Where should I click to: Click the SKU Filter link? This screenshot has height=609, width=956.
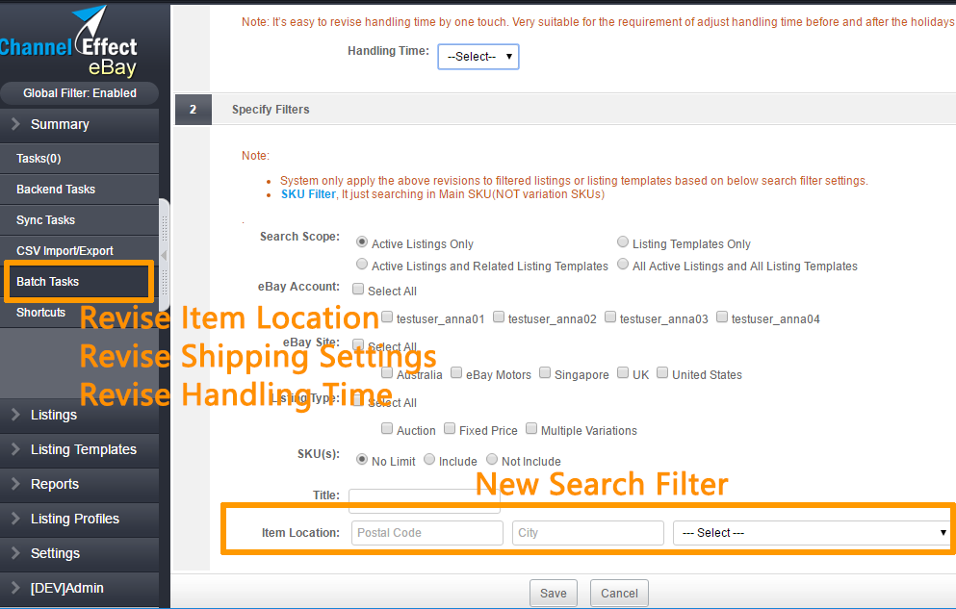[308, 194]
